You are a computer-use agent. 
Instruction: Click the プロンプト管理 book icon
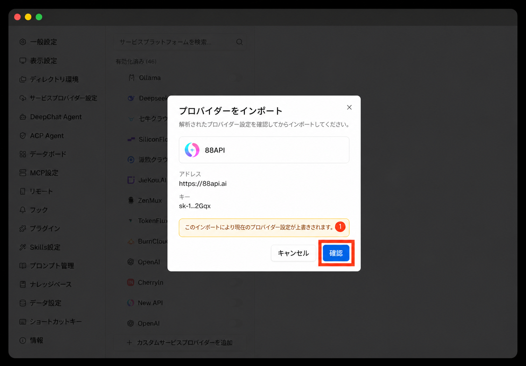click(x=23, y=266)
